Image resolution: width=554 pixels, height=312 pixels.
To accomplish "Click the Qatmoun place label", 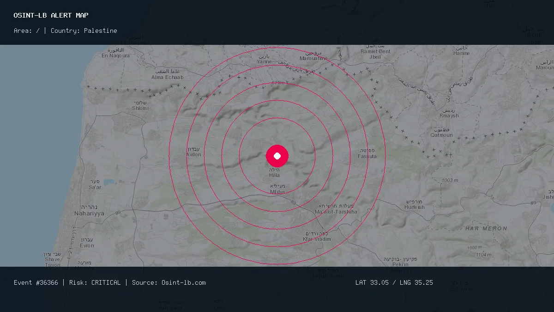I will 441,133.
